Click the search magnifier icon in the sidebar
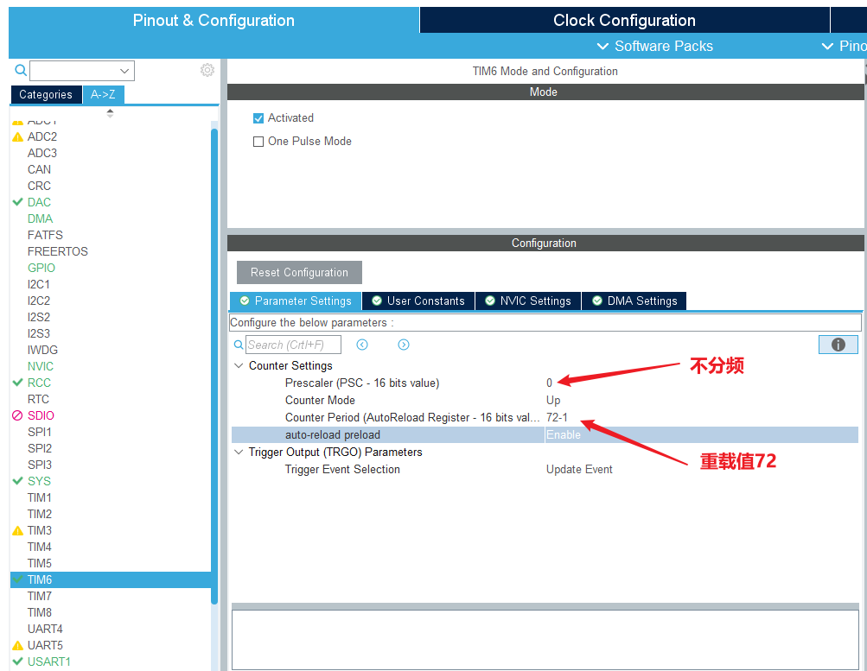Viewport: 867px width, 671px height. 19,69
